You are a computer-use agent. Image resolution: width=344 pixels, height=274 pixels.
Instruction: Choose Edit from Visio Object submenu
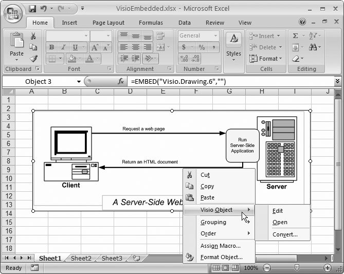pos(278,211)
